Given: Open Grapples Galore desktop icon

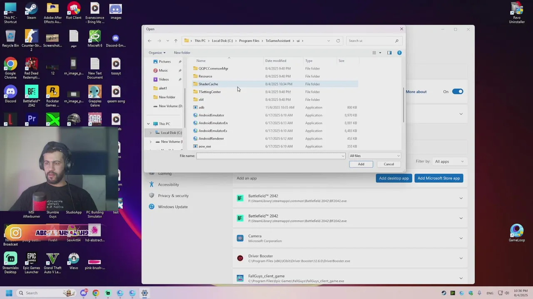Looking at the screenshot, I should pyautogui.click(x=95, y=97).
